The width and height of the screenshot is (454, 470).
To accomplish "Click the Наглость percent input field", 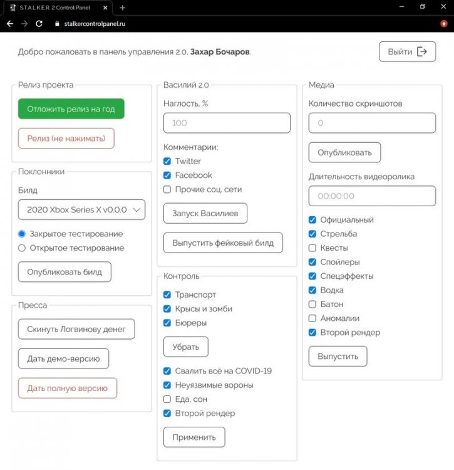I will (x=227, y=123).
